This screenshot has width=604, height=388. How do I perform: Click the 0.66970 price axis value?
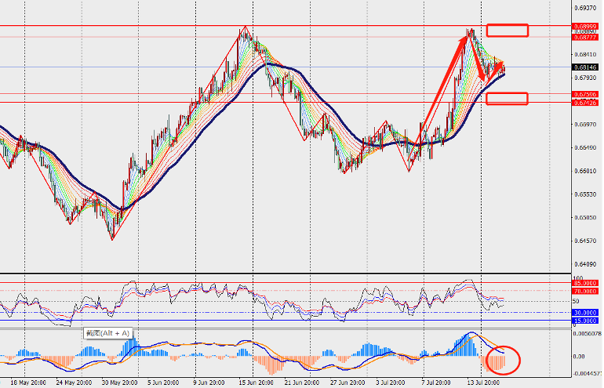(x=585, y=125)
